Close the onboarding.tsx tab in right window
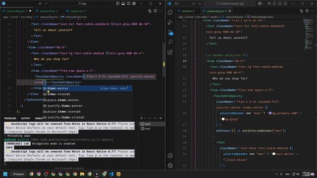Viewport: 317px width, 178px height. (230, 11)
